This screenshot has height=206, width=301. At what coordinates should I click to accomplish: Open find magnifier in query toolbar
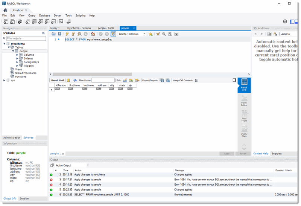[164, 34]
